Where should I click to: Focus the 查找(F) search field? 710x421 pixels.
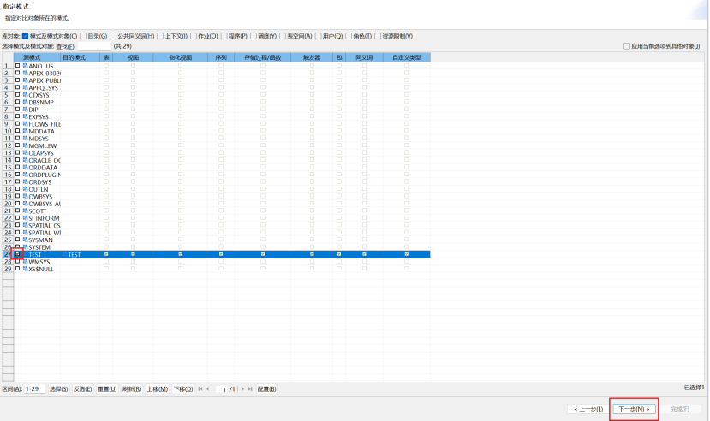click(94, 46)
